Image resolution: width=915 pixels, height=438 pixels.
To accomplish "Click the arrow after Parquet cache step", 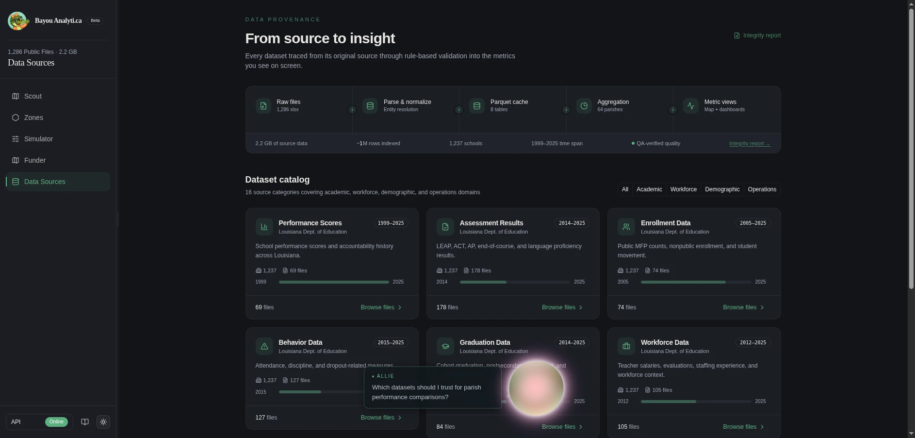I will coord(566,110).
